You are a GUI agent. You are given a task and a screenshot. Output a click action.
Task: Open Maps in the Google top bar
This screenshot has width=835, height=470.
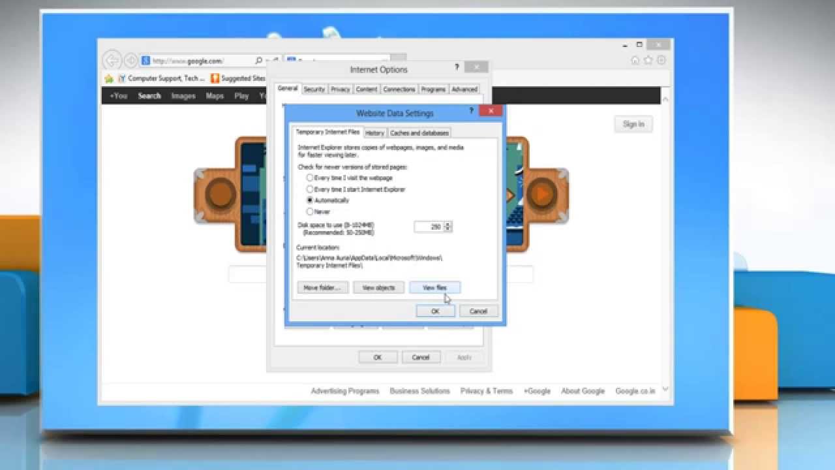[215, 96]
